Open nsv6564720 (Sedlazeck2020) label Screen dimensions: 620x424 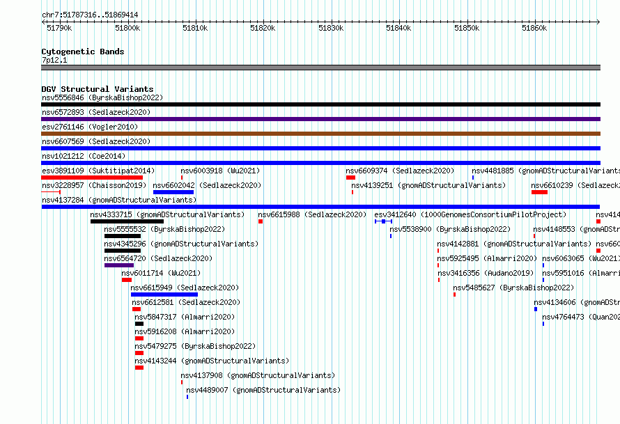158,258
